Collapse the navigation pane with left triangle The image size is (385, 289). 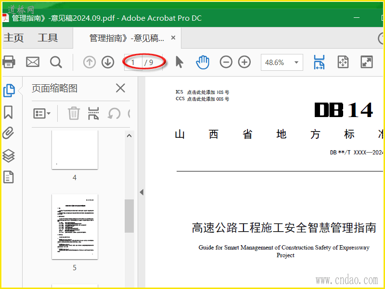(x=141, y=192)
